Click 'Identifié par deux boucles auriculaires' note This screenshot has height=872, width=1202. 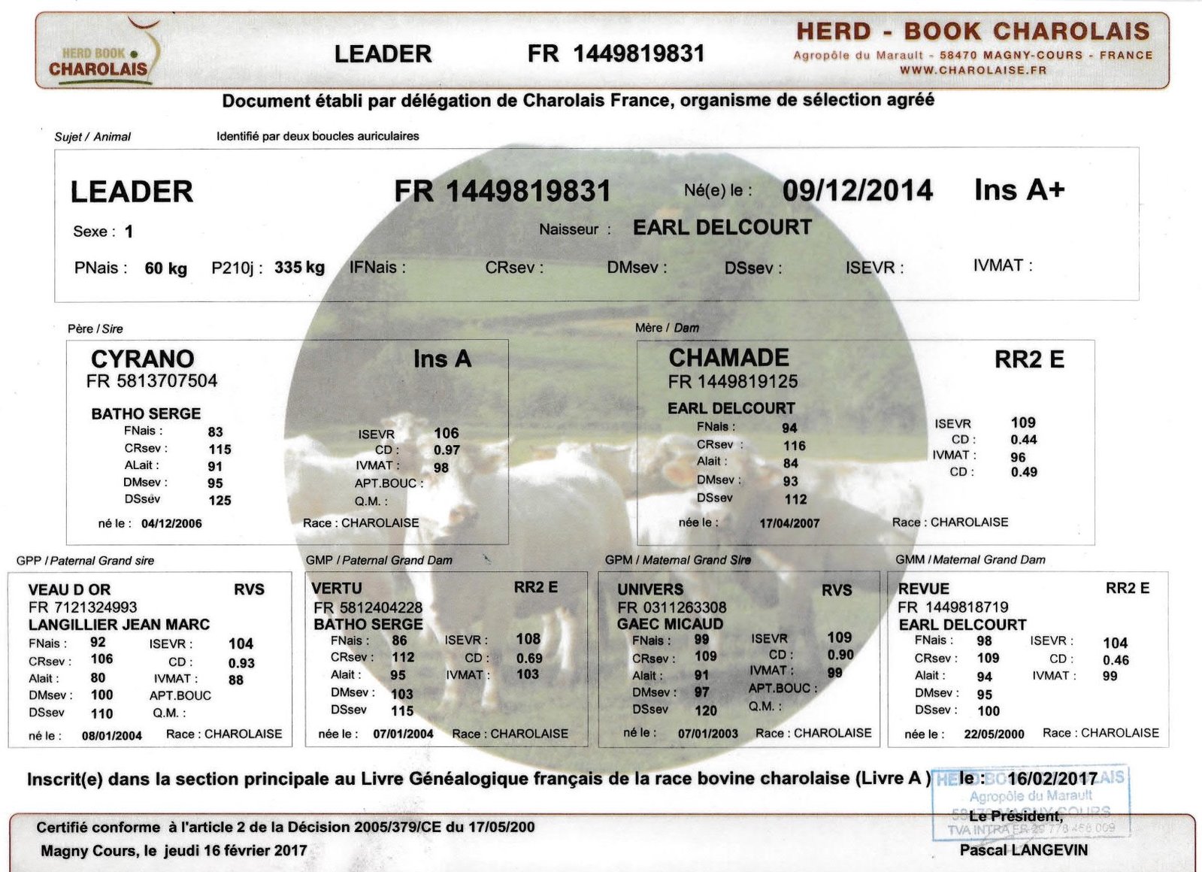(x=318, y=136)
